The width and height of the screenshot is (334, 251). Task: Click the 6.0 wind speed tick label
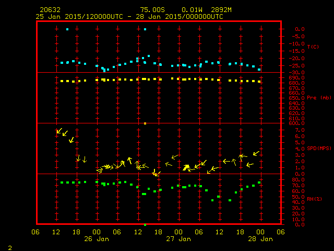tap(300, 136)
